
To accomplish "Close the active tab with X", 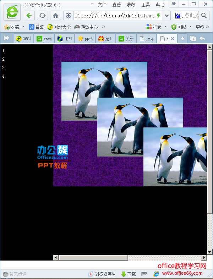I will pos(173,39).
